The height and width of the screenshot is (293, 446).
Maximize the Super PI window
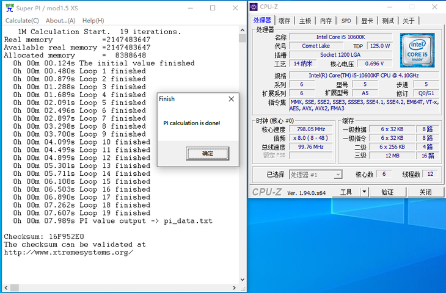point(213,8)
